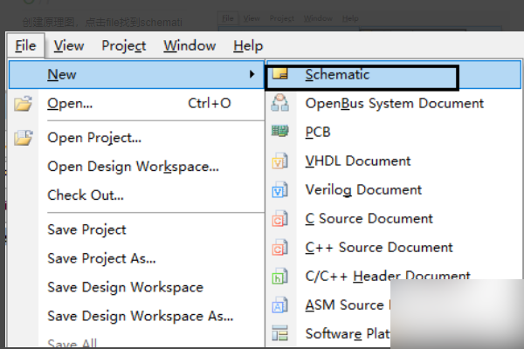Viewport: 524px width, 349px height.
Task: Click the C/C++ Header Document icon
Action: click(x=280, y=277)
